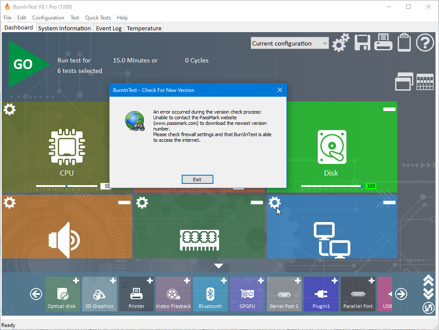Switch to the Event Log tab

coord(109,28)
